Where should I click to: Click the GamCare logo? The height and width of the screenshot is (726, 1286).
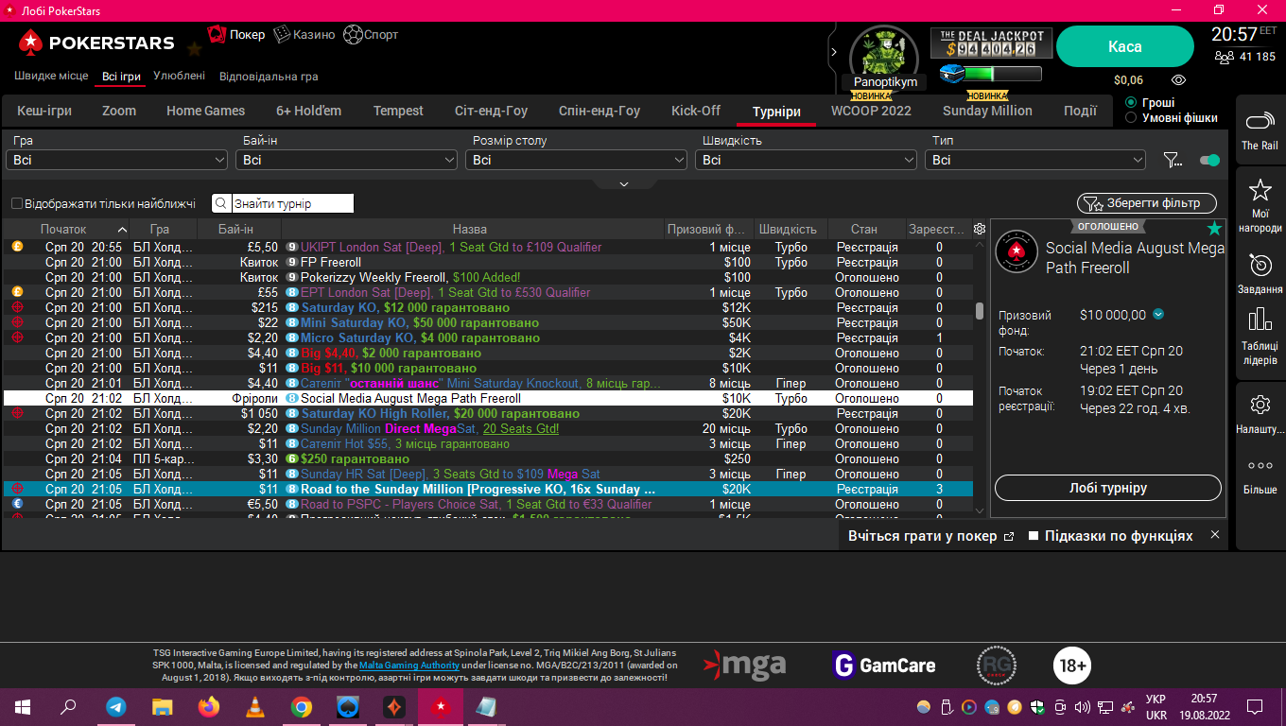(884, 665)
